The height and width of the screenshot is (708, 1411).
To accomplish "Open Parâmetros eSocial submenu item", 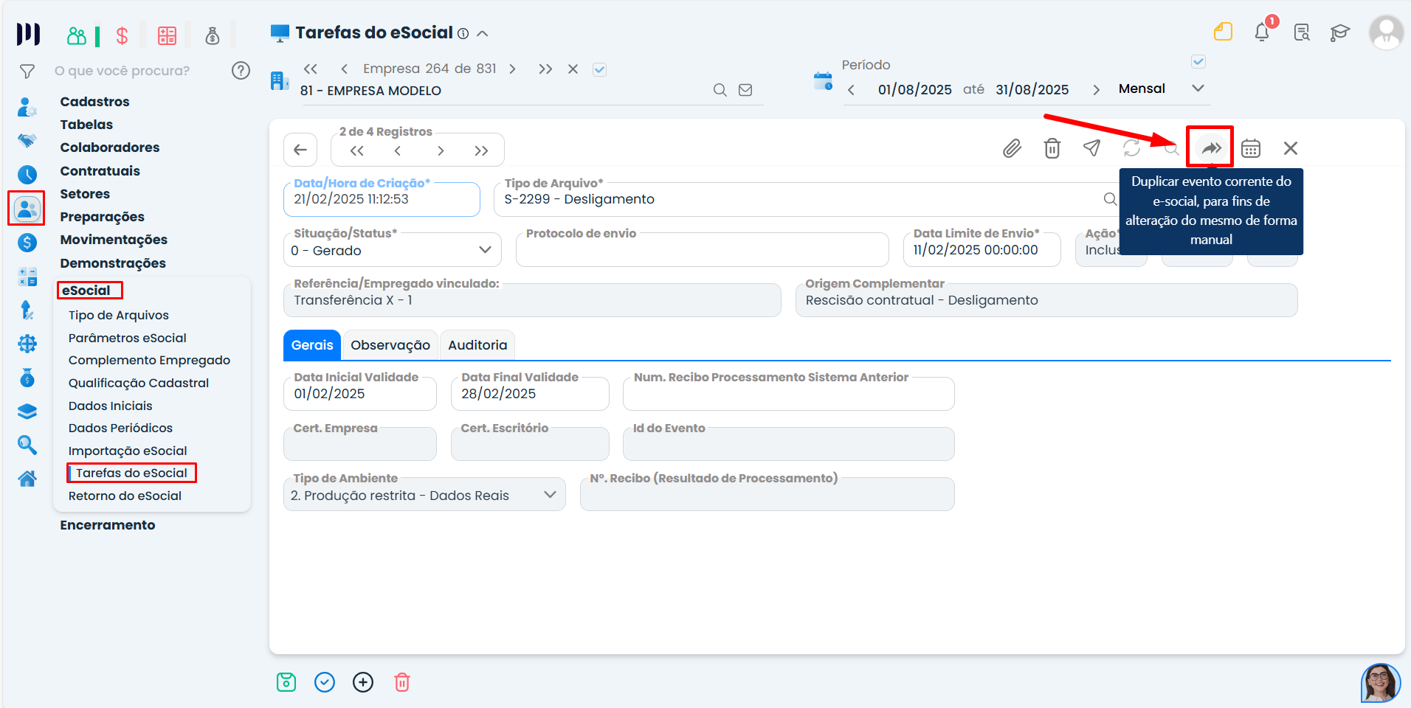I will pyautogui.click(x=128, y=338).
